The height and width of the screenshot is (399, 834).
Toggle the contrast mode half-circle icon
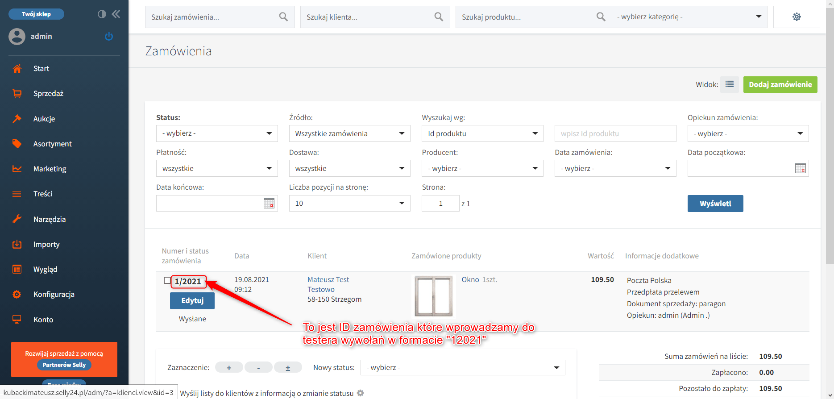coord(102,14)
